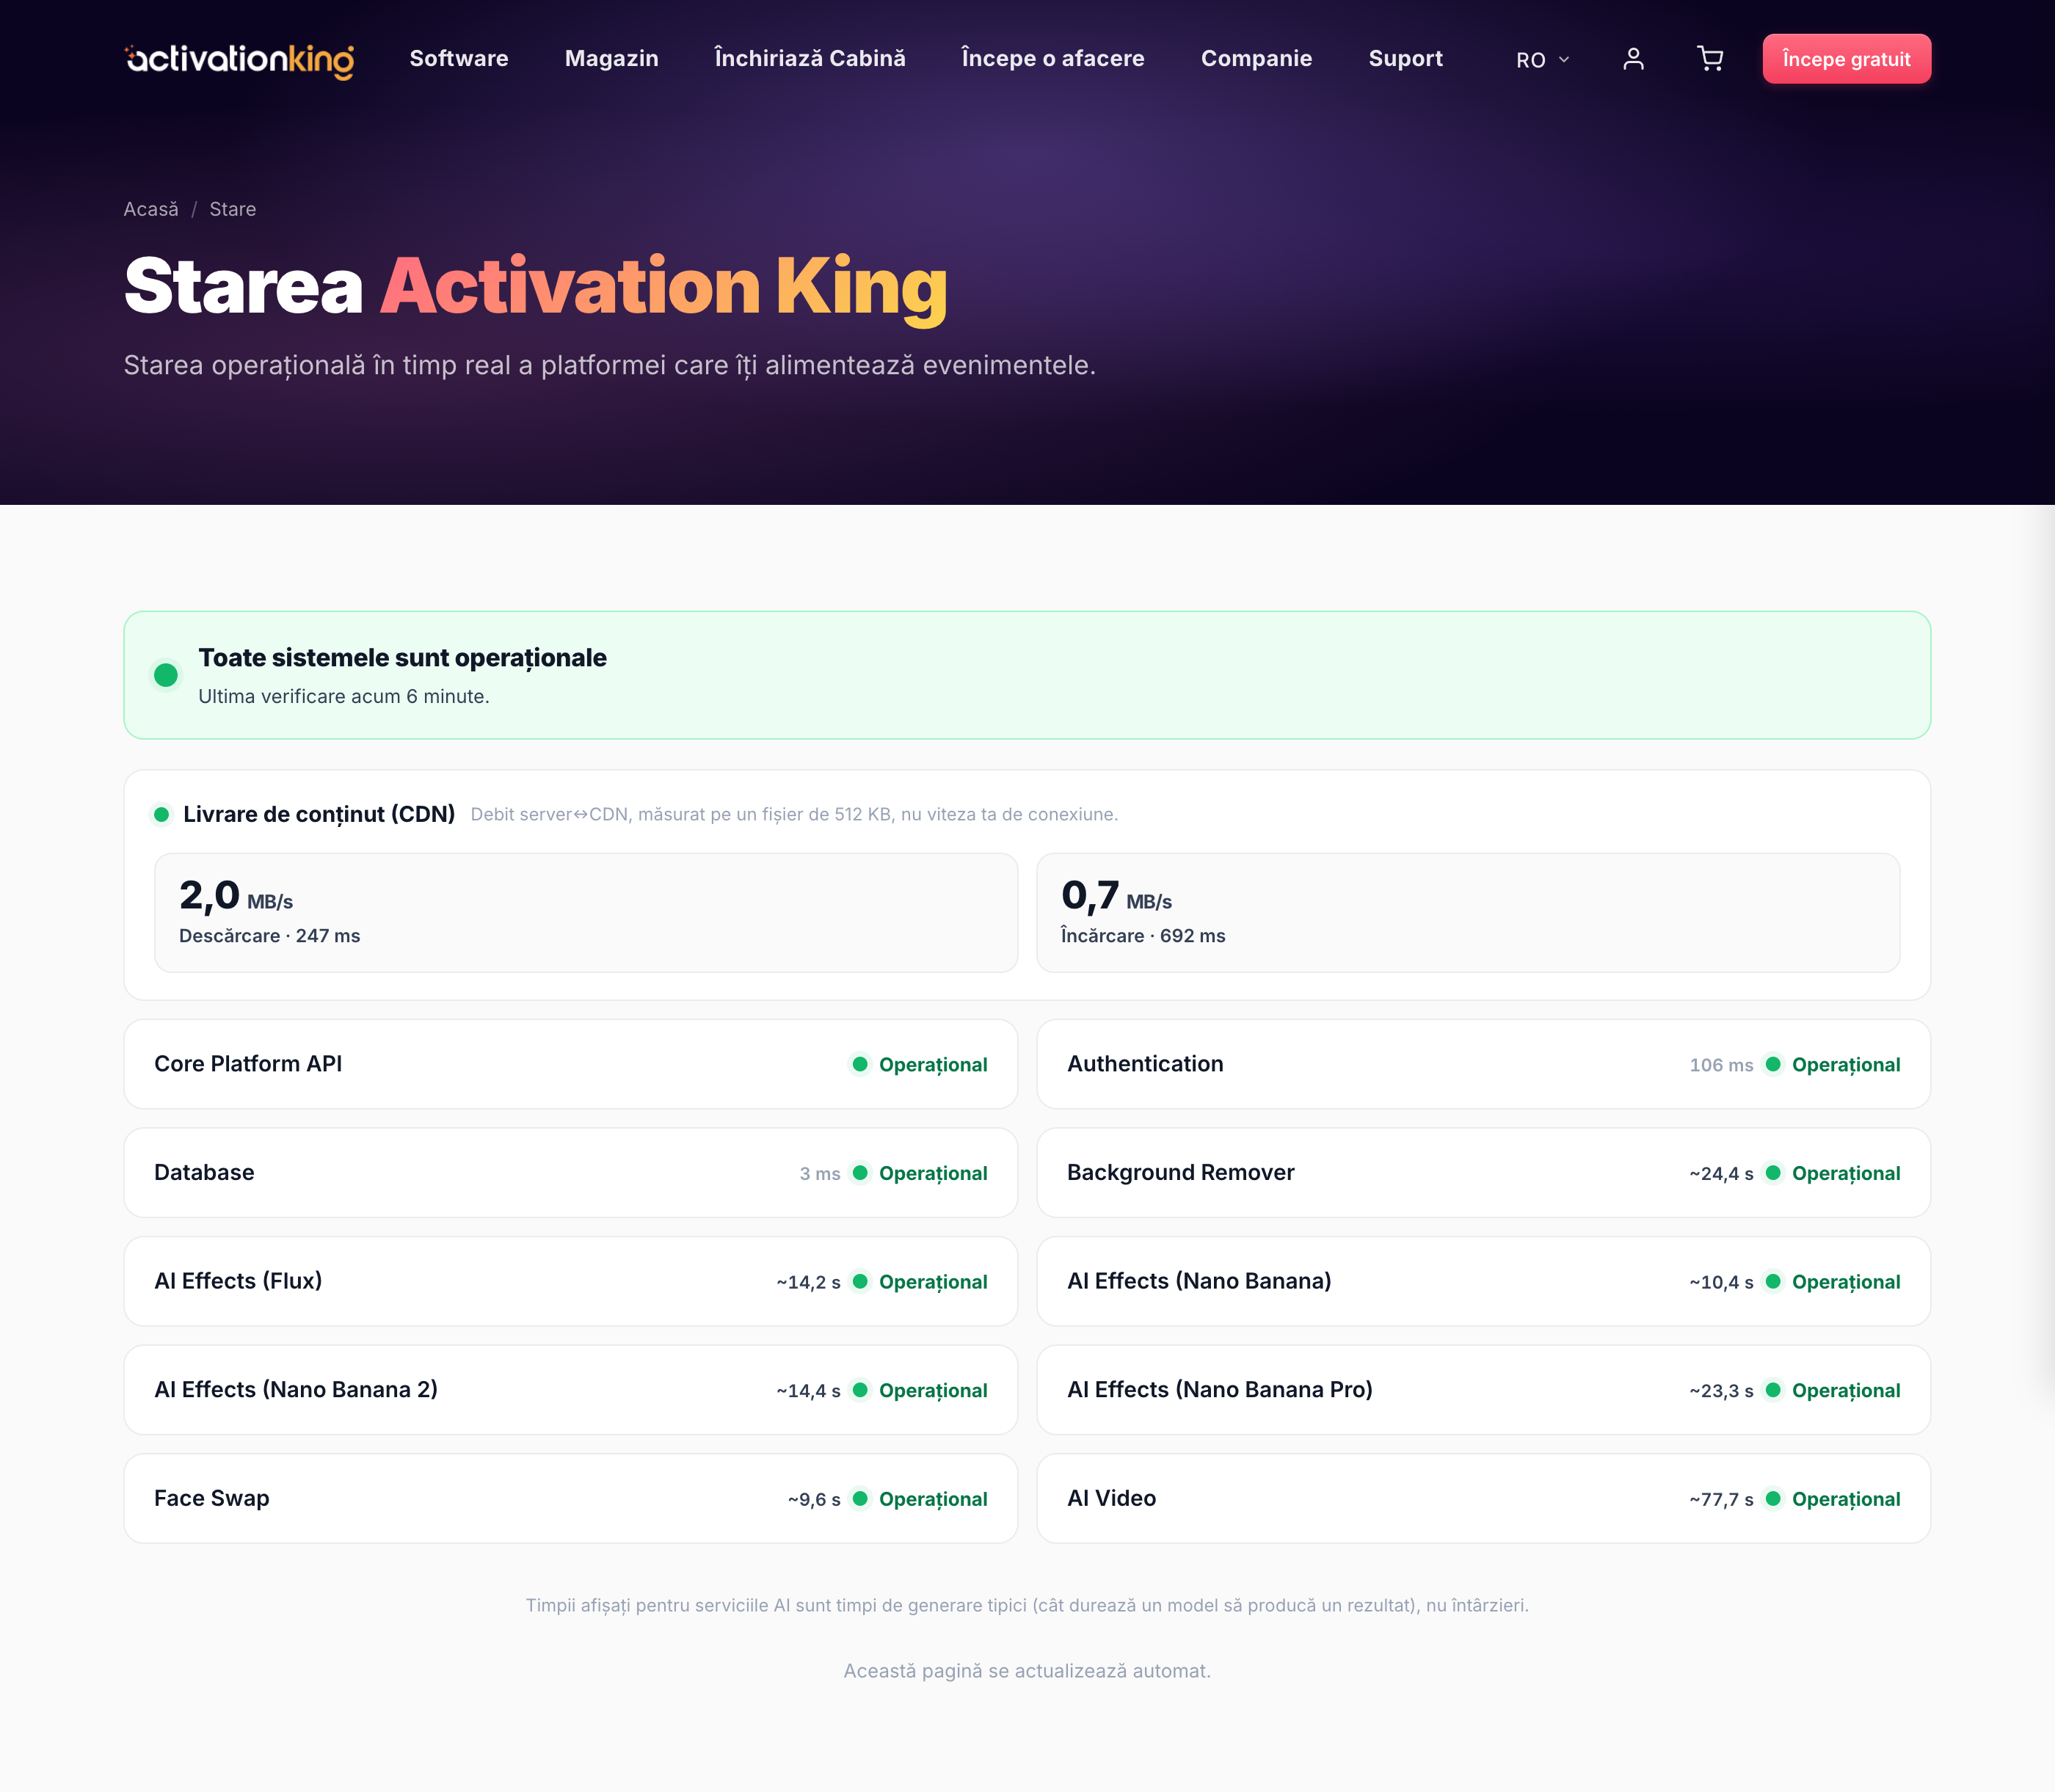The image size is (2055, 1792).
Task: Open the shopping cart icon
Action: pos(1710,59)
